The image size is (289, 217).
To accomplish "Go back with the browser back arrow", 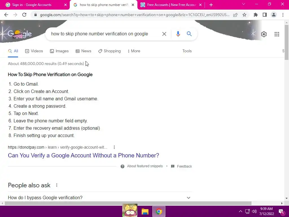I will point(6,15).
